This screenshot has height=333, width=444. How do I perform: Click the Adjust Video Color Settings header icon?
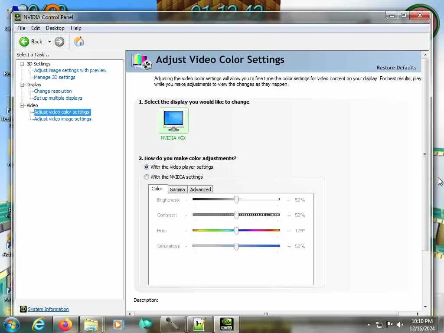[142, 61]
